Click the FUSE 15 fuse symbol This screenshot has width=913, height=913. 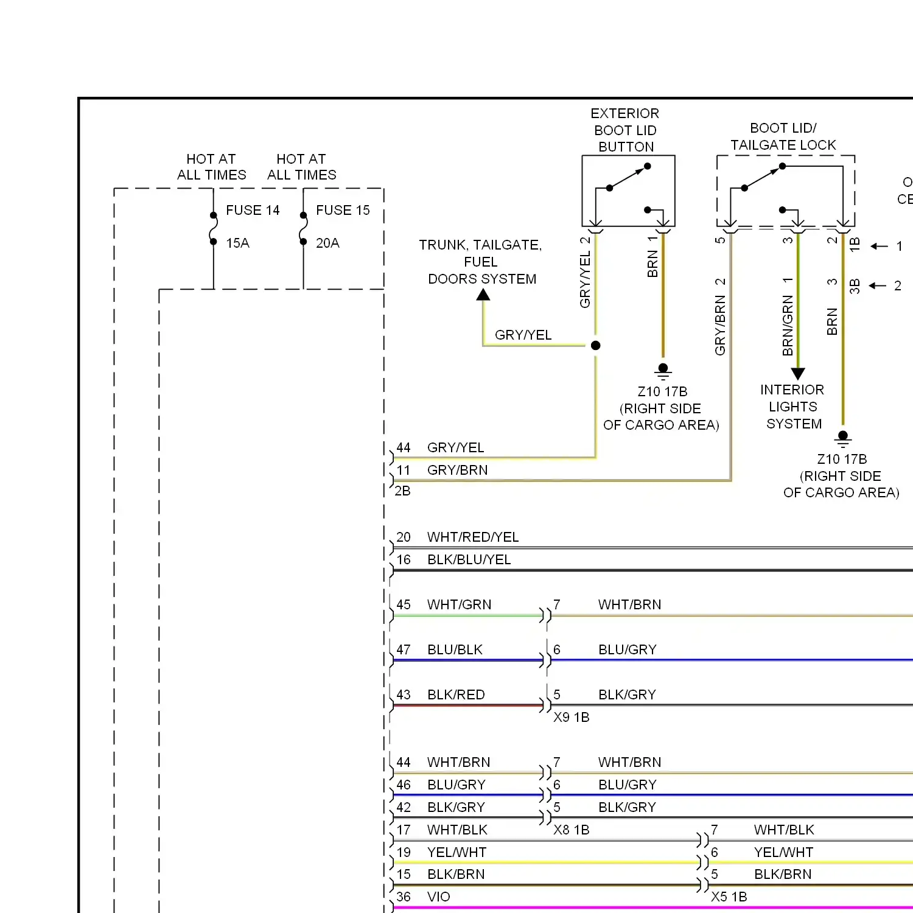point(303,228)
